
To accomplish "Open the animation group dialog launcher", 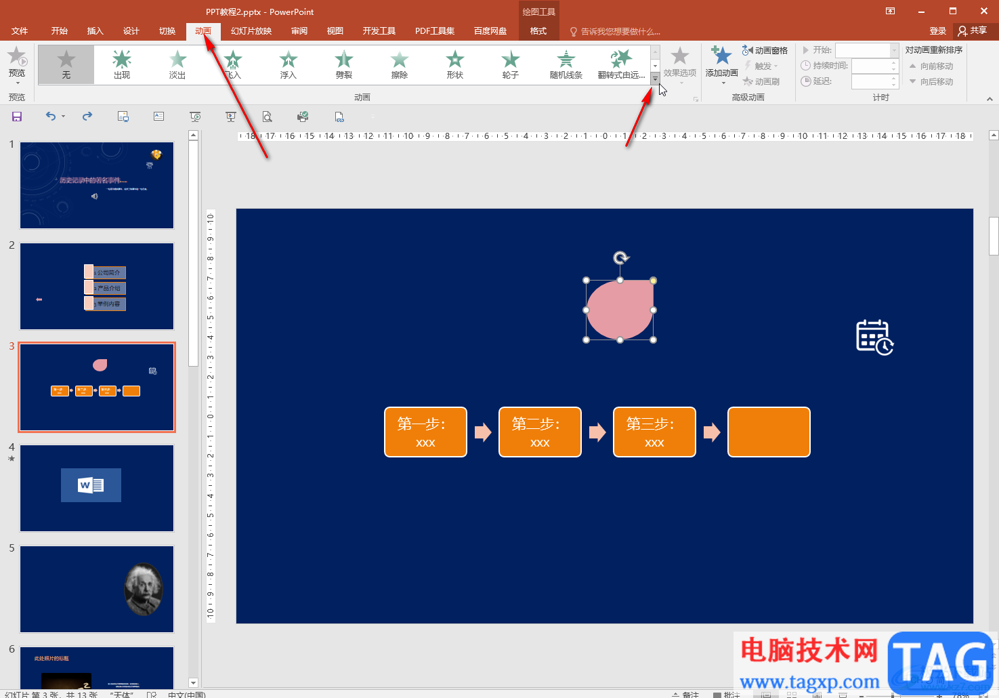I will pyautogui.click(x=696, y=99).
